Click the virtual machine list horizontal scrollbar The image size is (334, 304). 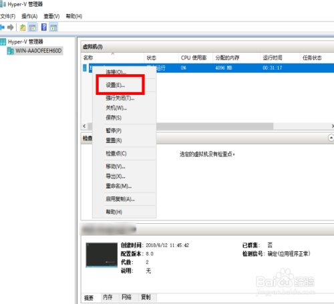click(x=180, y=126)
